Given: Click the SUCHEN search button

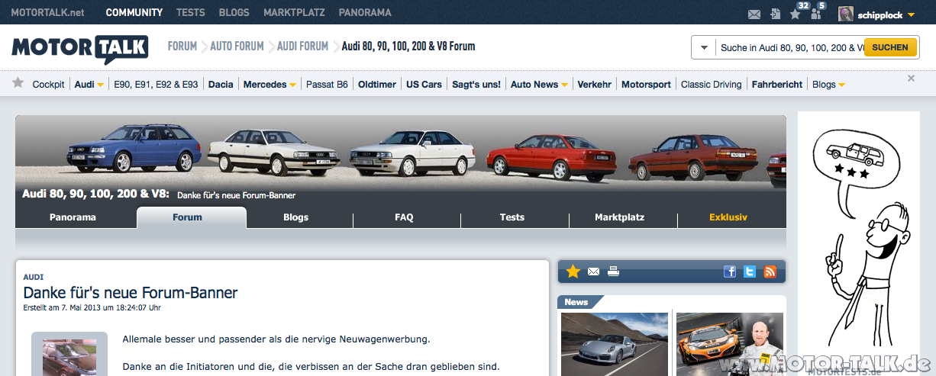Looking at the screenshot, I should click(890, 47).
